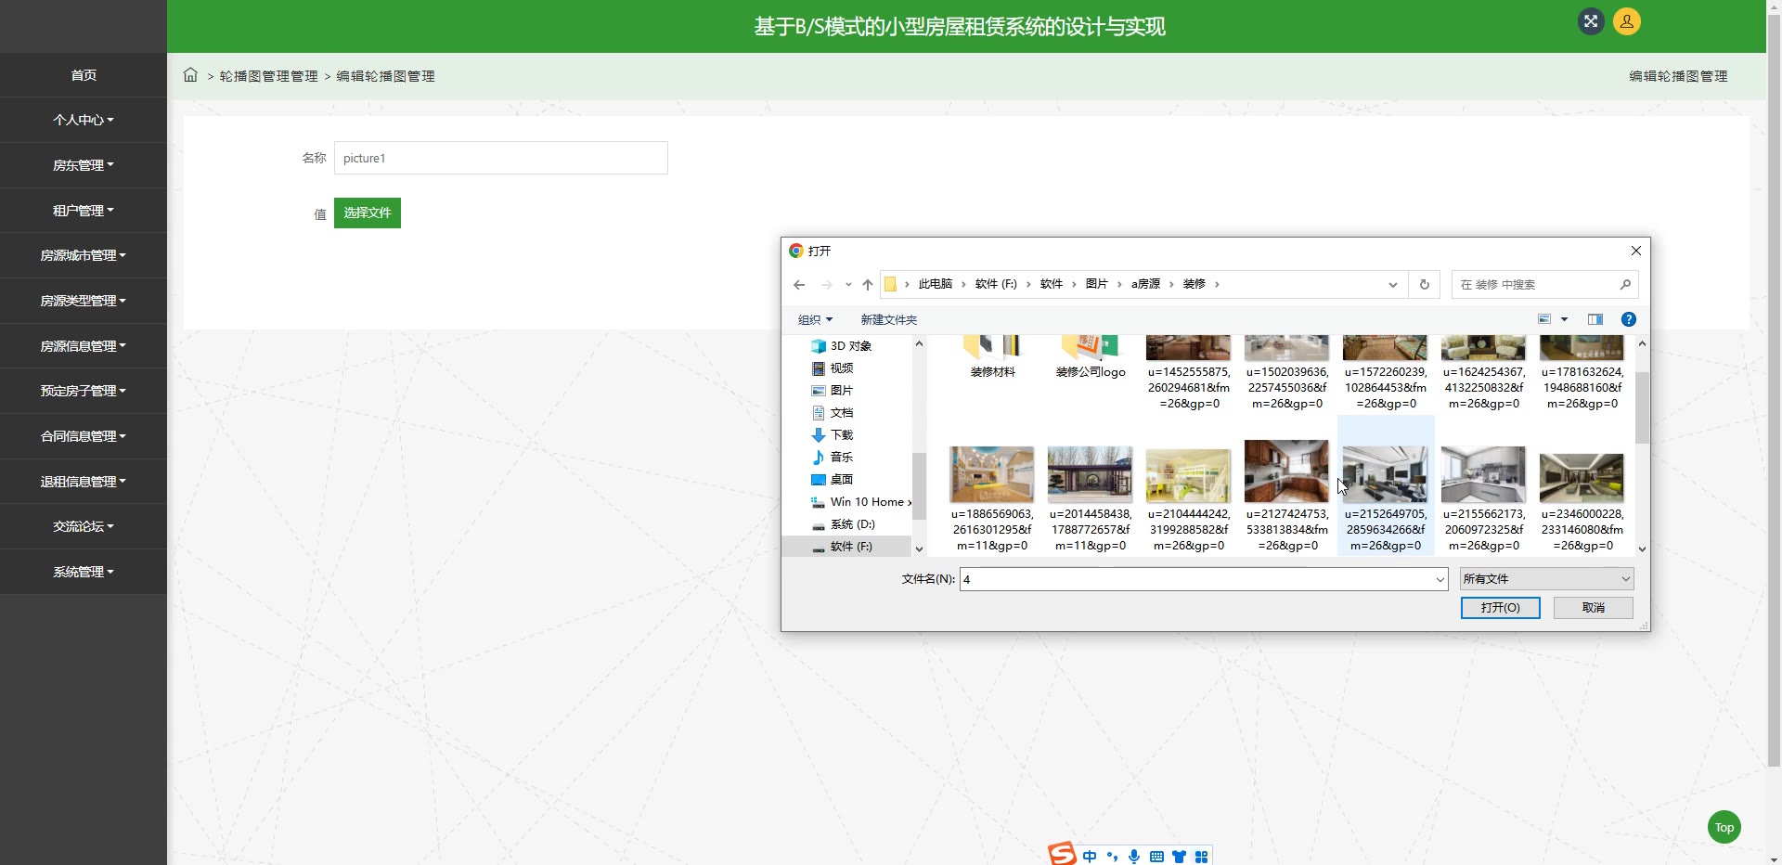Open the user profile avatar icon
This screenshot has height=865, width=1782.
[x=1627, y=21]
